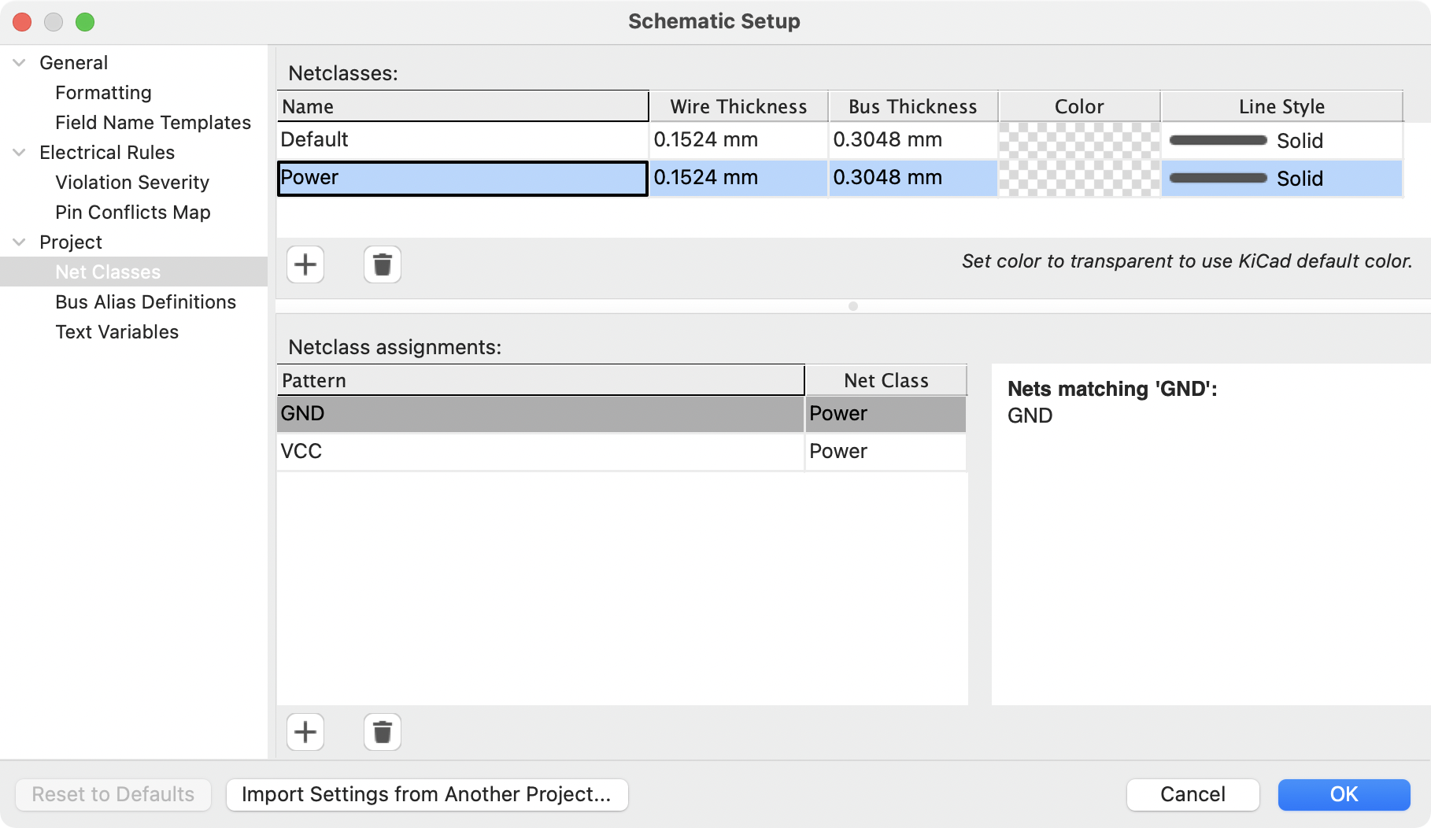Confirm the setup by clicking OK
Viewport: 1431px width, 828px height.
1344,794
